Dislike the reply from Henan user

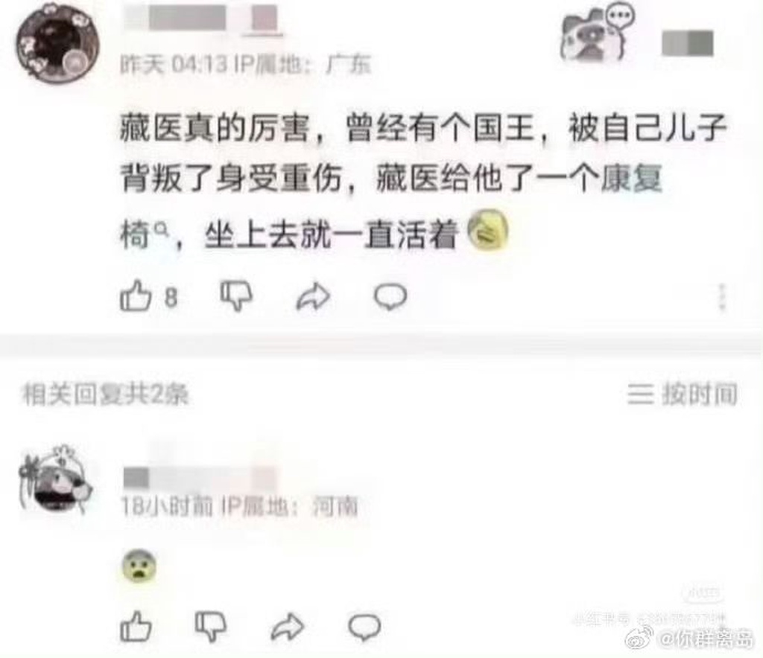coord(211,627)
